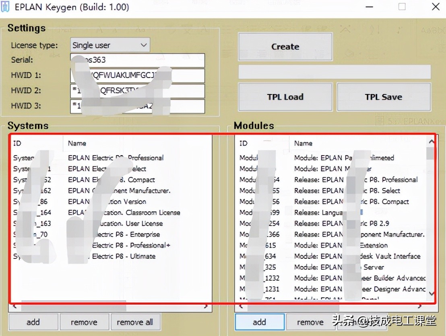This screenshot has width=446, height=336.
Task: Click the Modules list scroll down arrow
Action: coord(432,294)
